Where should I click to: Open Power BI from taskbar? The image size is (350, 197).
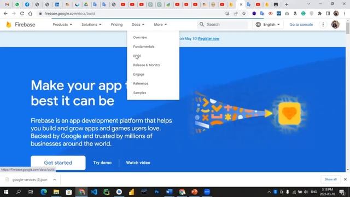[131, 192]
